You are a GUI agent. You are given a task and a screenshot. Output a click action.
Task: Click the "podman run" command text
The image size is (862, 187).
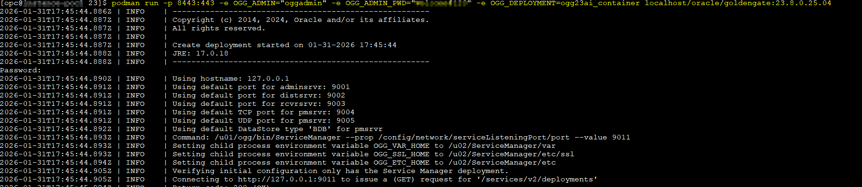click(x=135, y=3)
